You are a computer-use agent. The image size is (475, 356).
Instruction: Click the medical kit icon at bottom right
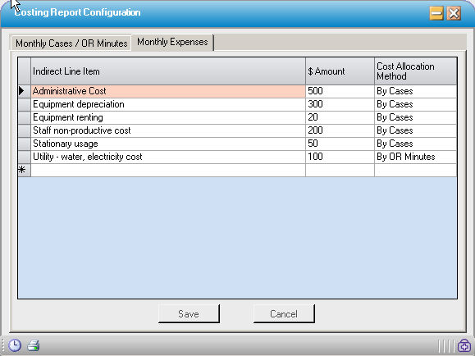point(464,345)
